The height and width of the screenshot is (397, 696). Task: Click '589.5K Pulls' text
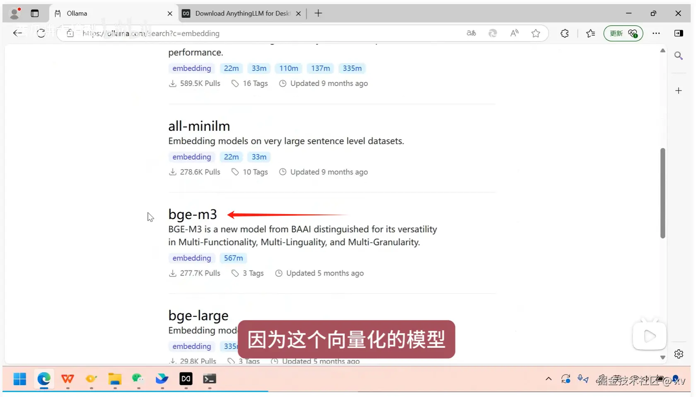[200, 83]
